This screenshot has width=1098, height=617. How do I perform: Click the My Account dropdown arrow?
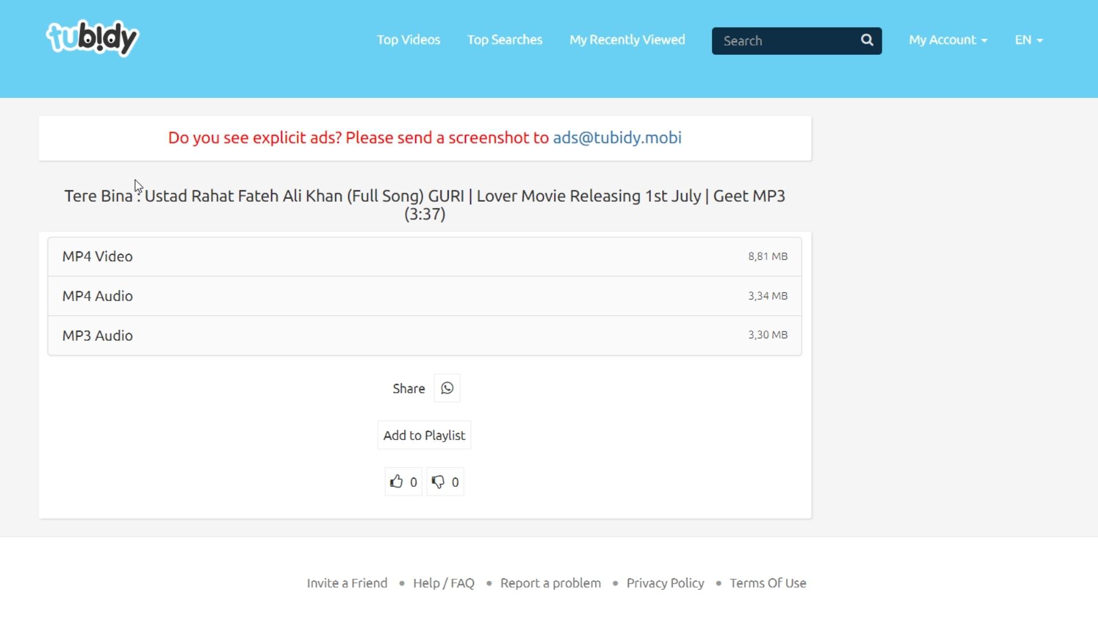(x=984, y=39)
